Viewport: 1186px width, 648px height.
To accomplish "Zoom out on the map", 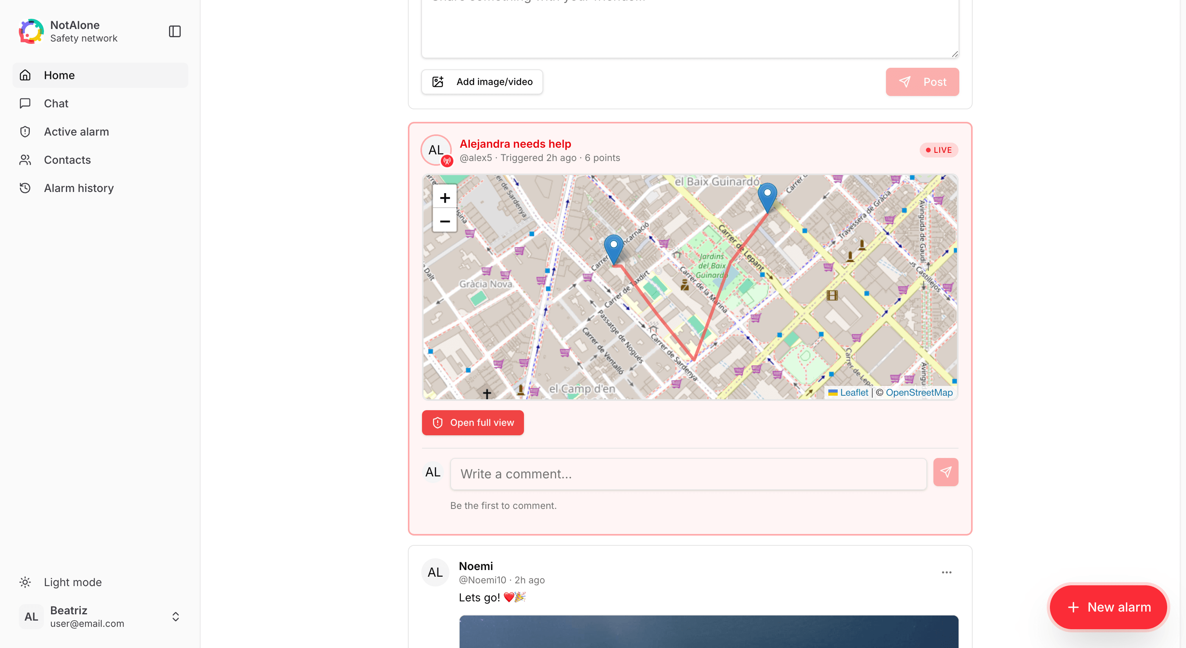I will coord(445,221).
